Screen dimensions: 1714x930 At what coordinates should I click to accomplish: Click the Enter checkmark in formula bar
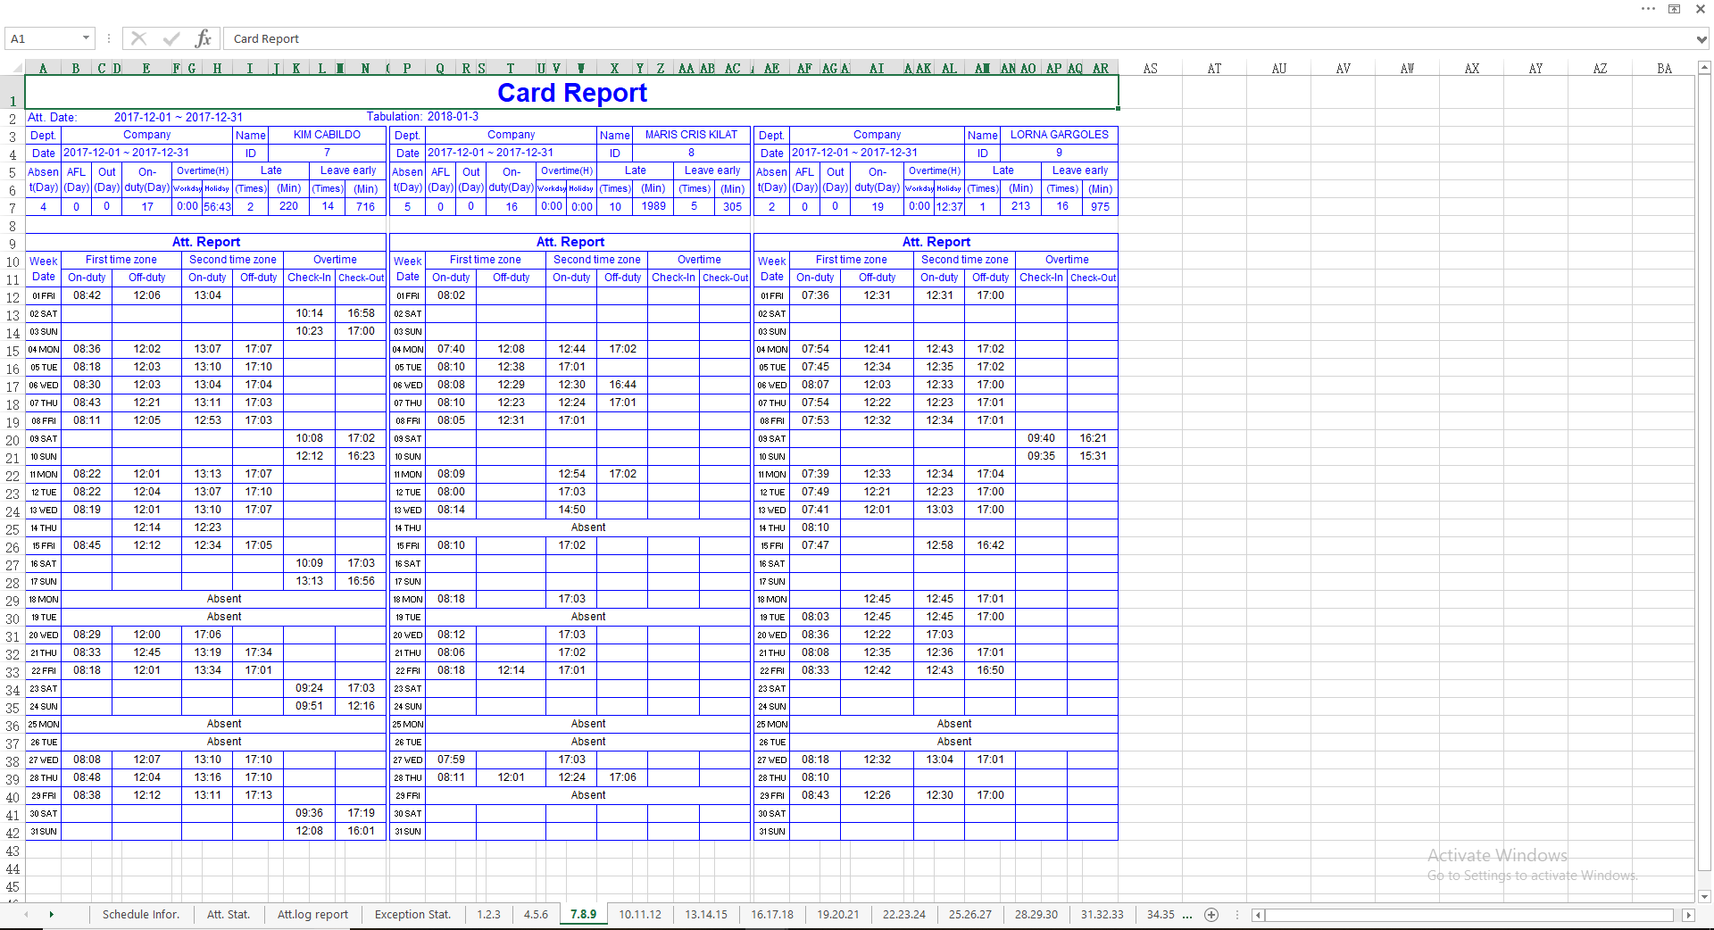[x=171, y=38]
